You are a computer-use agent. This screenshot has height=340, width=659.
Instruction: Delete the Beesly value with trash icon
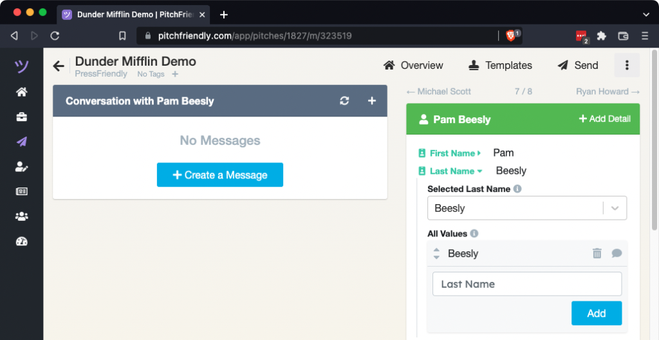(x=597, y=254)
